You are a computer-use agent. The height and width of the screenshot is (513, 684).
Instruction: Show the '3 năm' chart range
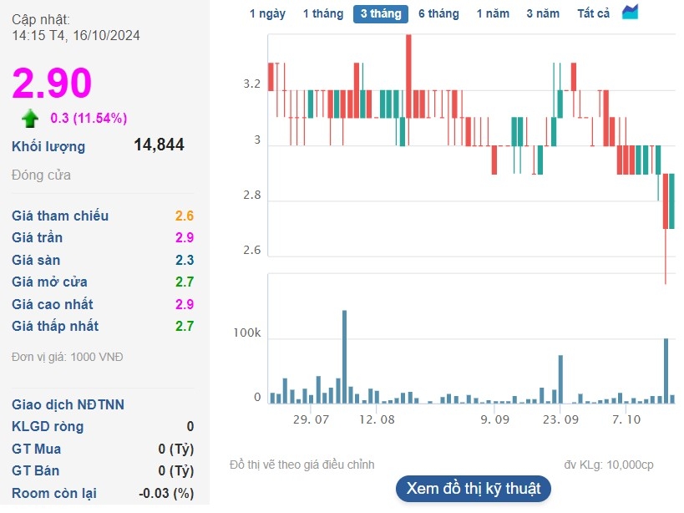coord(543,14)
